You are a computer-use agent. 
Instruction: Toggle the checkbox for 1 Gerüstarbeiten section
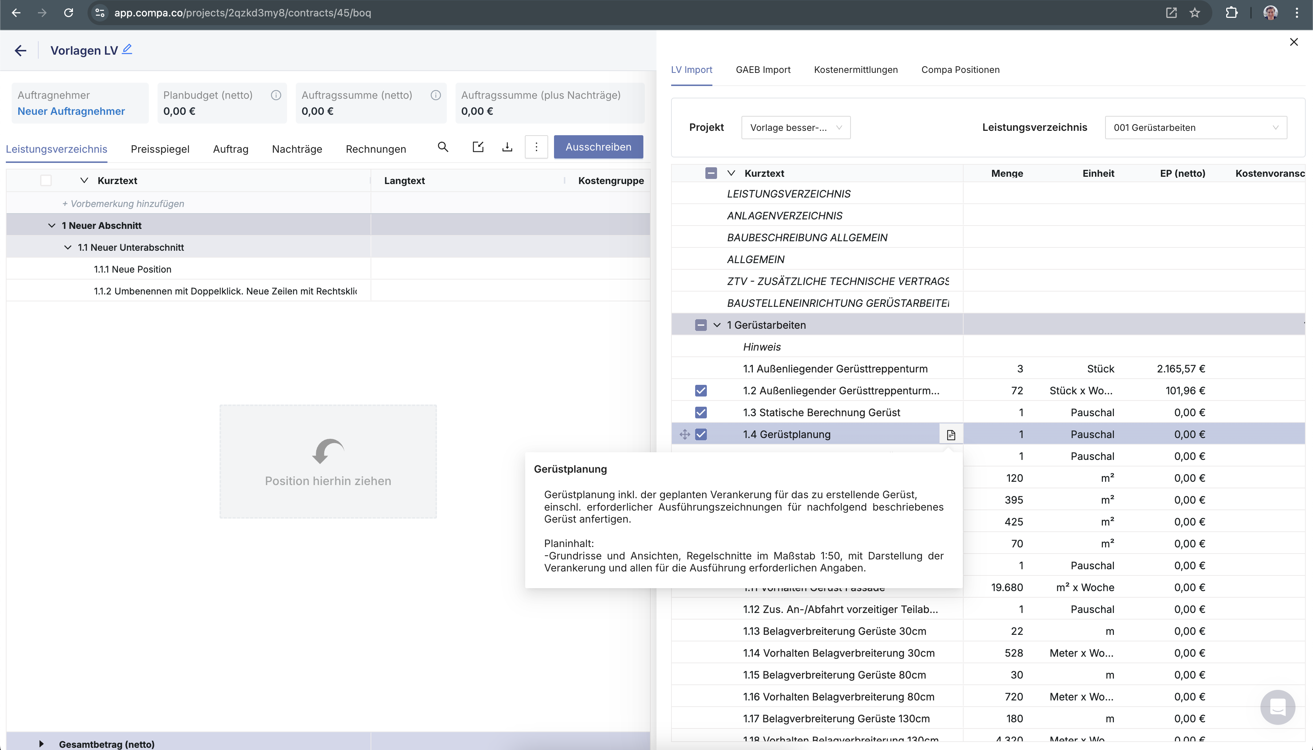[x=701, y=325]
